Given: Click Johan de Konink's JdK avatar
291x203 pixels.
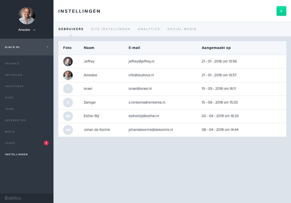Looking at the screenshot, I should tap(68, 130).
